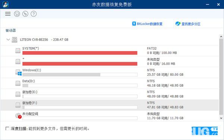
Task: Click the vertical scrollbar thumb
Action: (221, 76)
